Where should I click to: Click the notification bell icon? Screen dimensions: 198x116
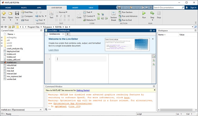pos(187,7)
